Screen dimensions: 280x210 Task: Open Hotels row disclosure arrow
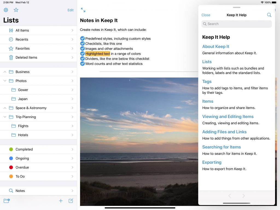click(72, 135)
